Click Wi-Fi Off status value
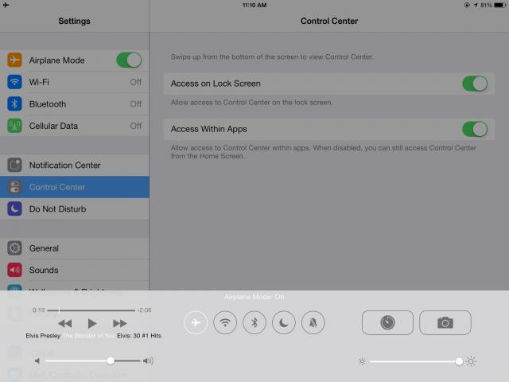 click(x=136, y=82)
